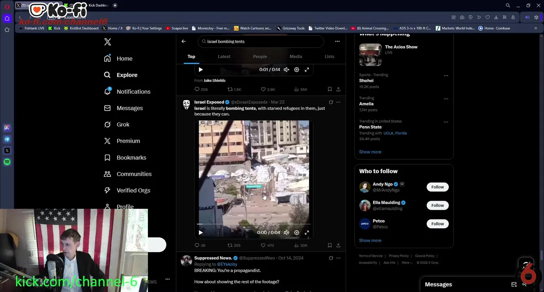Viewport: 544px width, 292px height.
Task: Fullscreen the Israel Exposed video
Action: pyautogui.click(x=307, y=233)
